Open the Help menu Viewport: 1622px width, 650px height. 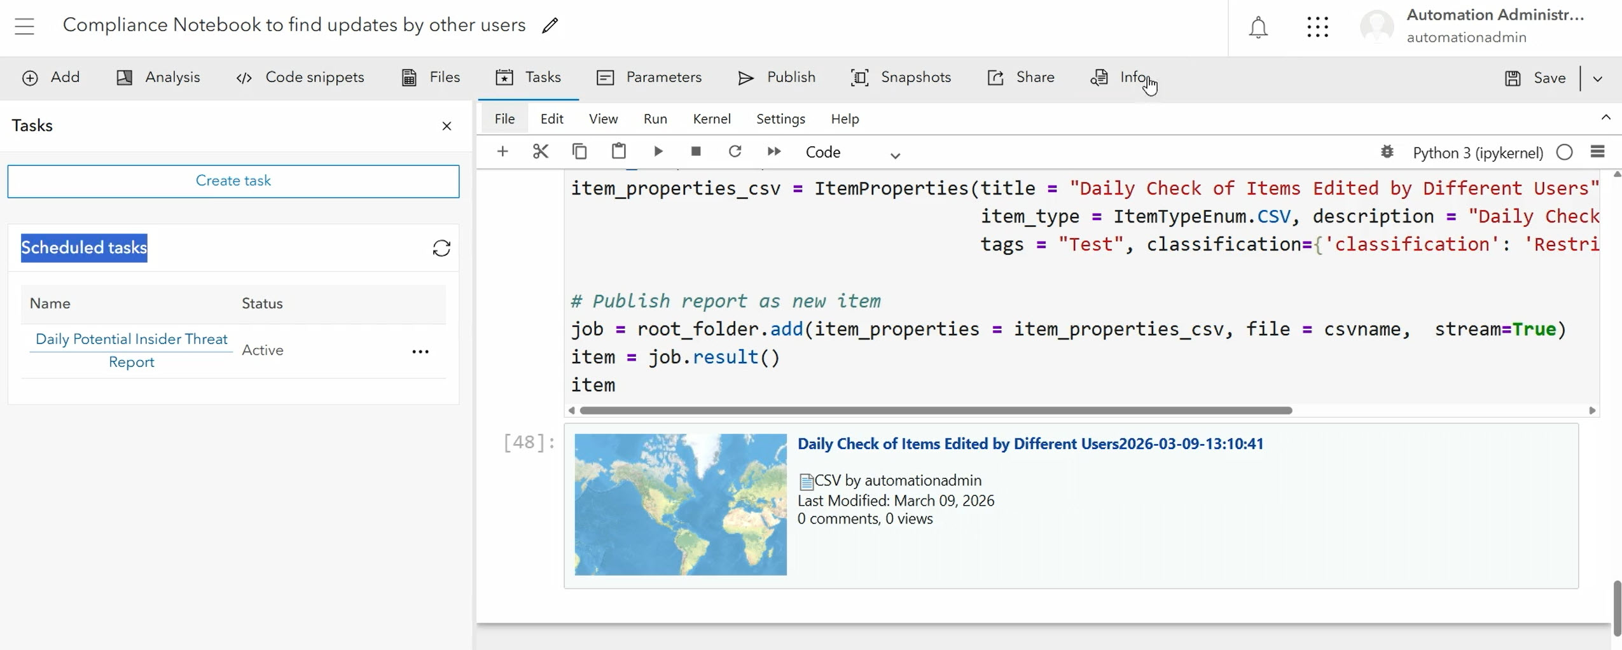[x=845, y=119]
